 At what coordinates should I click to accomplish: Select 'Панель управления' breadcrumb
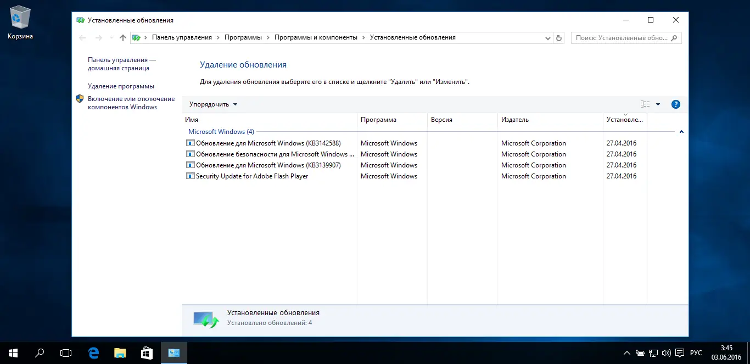pos(182,37)
